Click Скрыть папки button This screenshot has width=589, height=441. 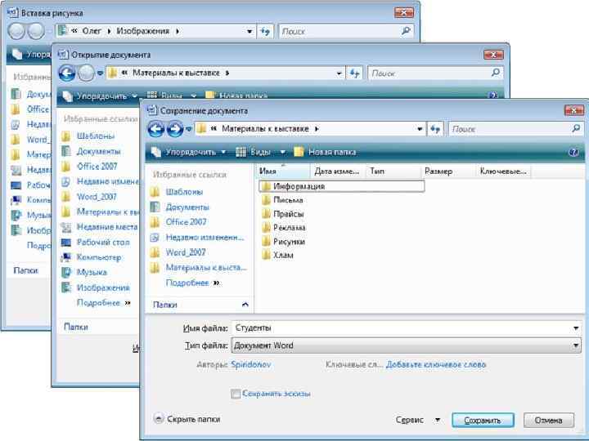[x=187, y=419]
